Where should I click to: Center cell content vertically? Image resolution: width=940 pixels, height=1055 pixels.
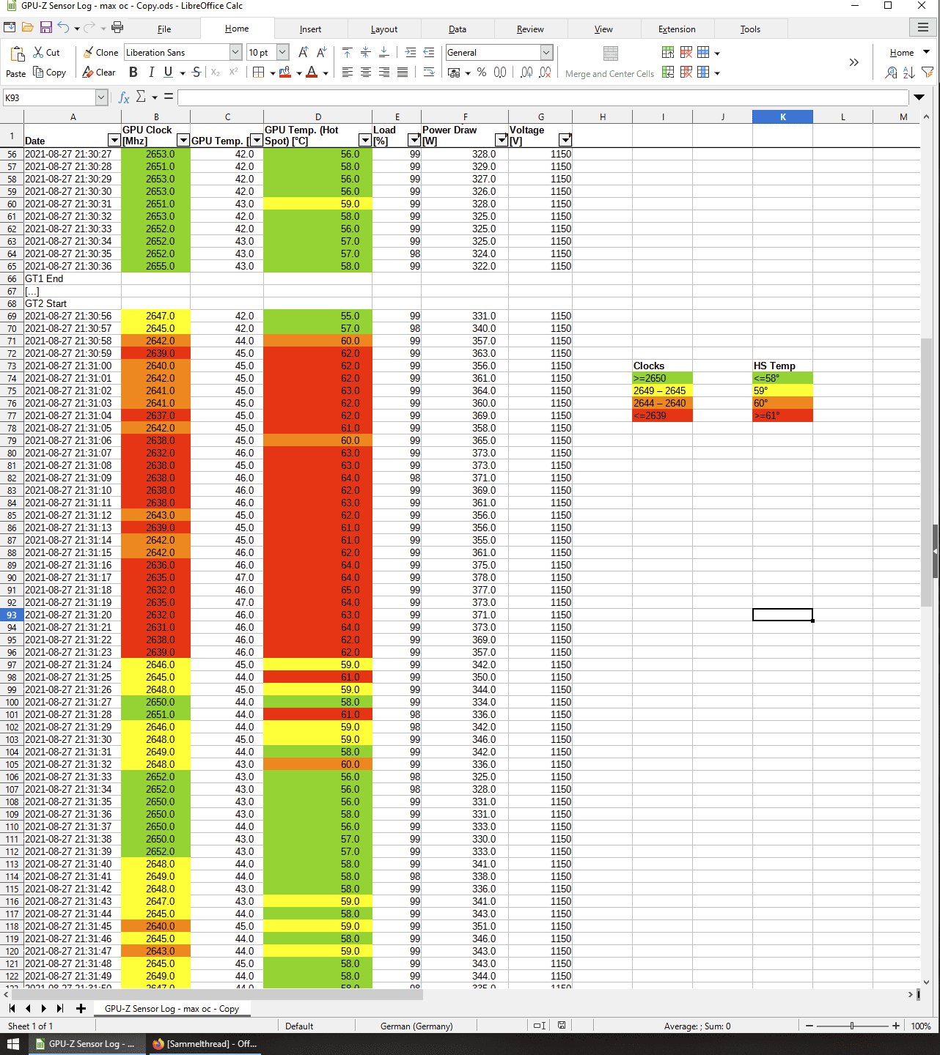[365, 53]
